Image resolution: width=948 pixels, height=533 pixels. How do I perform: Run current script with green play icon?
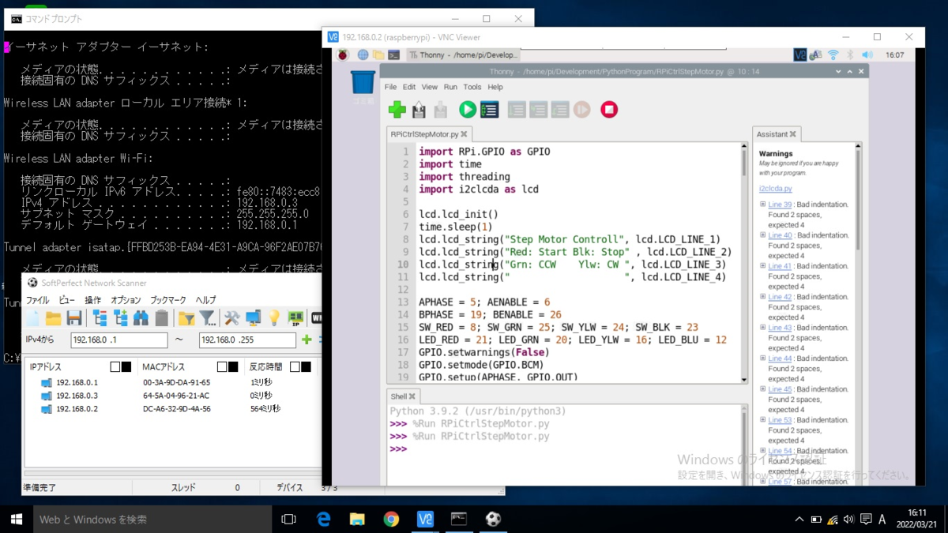(x=468, y=110)
